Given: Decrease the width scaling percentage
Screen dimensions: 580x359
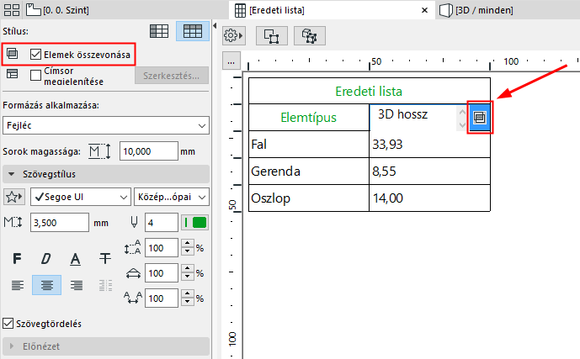Looking at the screenshot, I should (x=188, y=277).
